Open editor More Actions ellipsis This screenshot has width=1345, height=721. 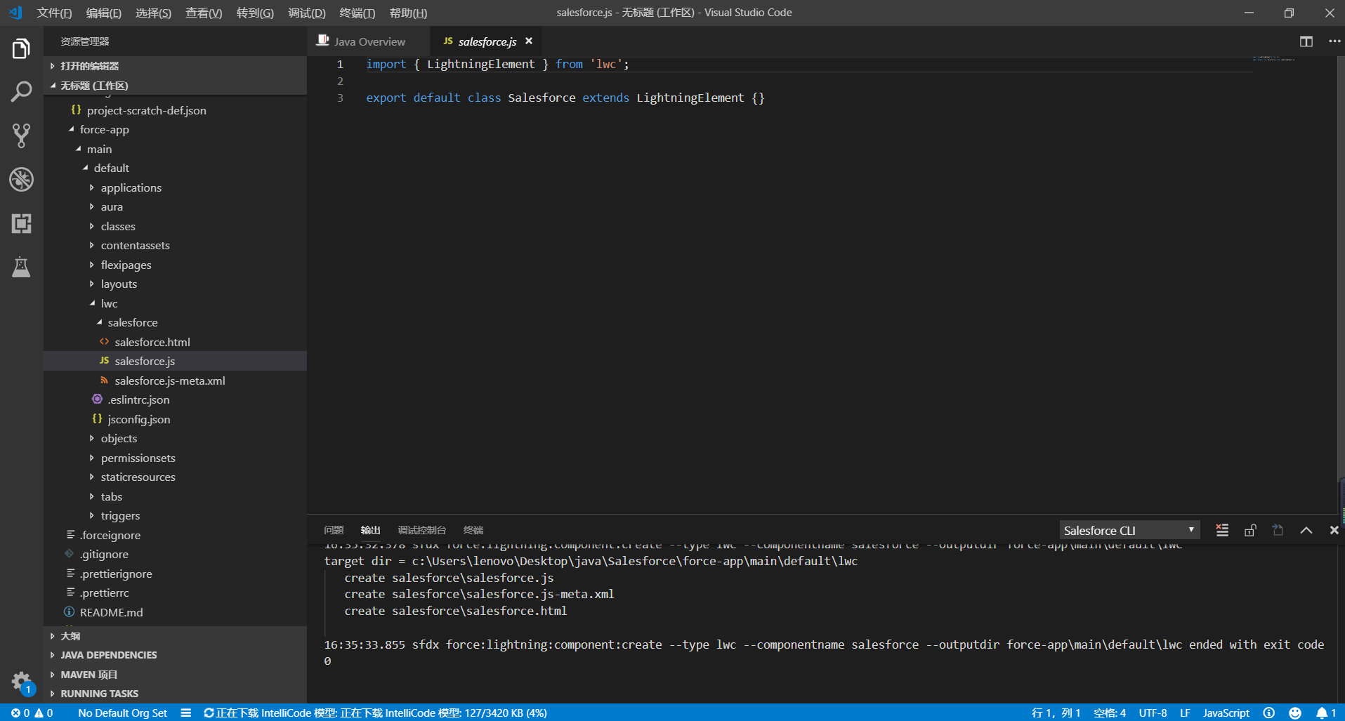[x=1334, y=41]
